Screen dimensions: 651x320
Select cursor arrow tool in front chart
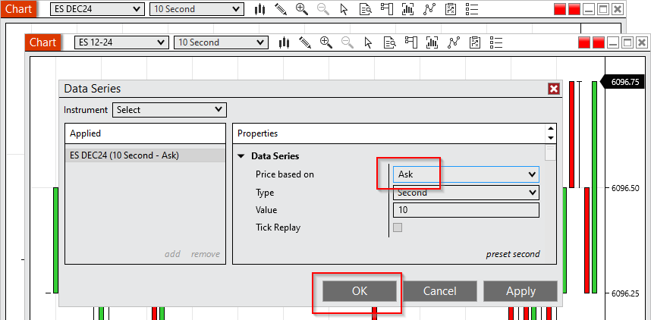click(x=368, y=42)
